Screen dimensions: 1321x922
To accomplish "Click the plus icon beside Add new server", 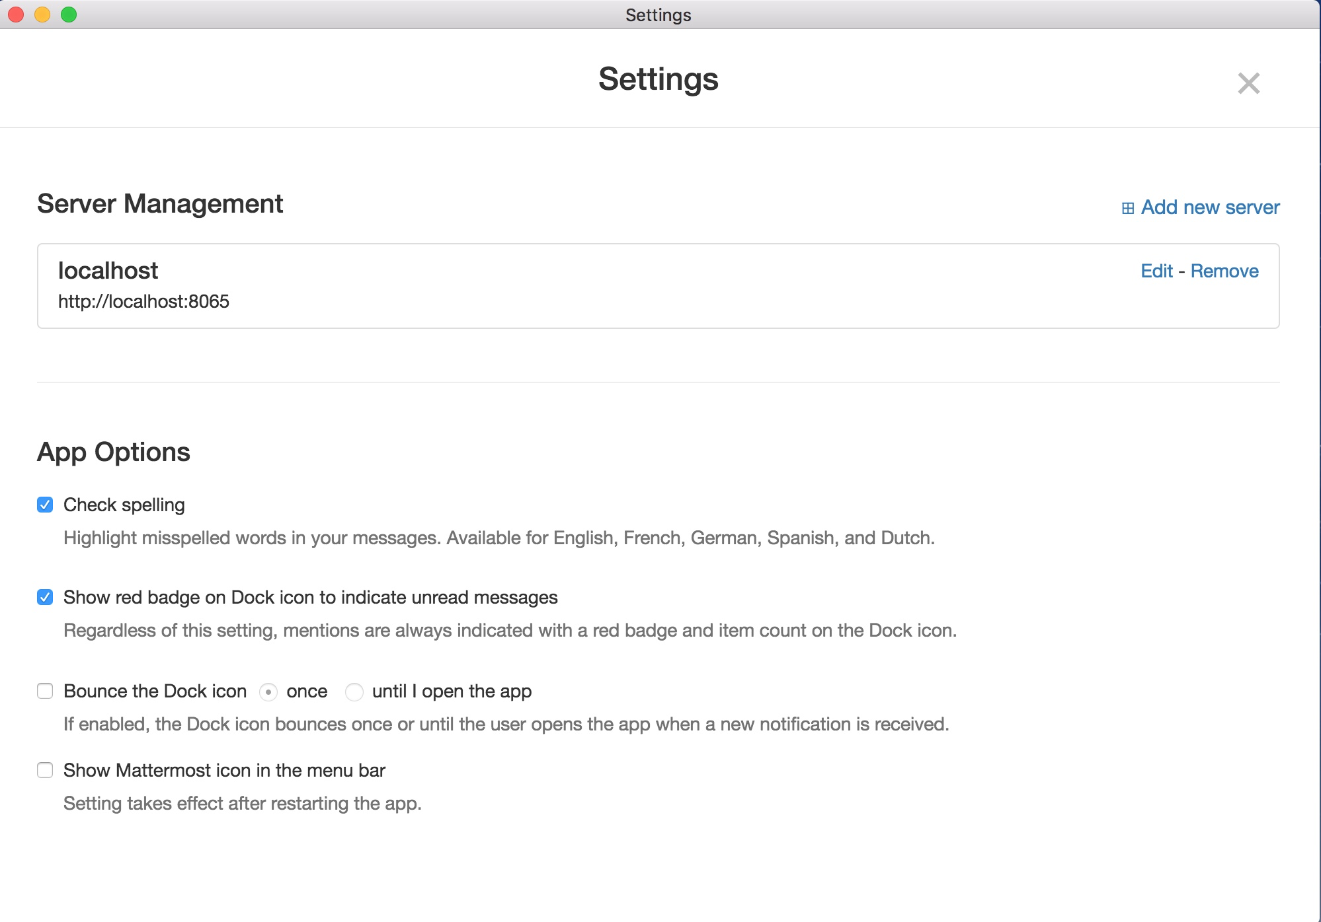I will coord(1128,208).
